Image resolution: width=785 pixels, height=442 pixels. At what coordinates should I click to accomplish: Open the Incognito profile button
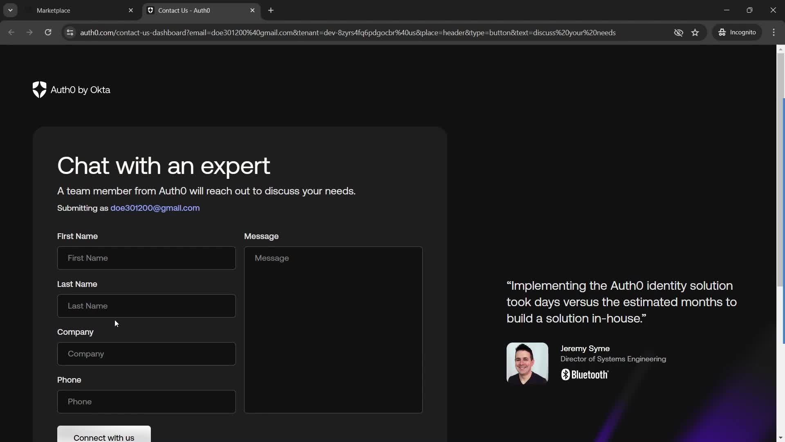(738, 32)
